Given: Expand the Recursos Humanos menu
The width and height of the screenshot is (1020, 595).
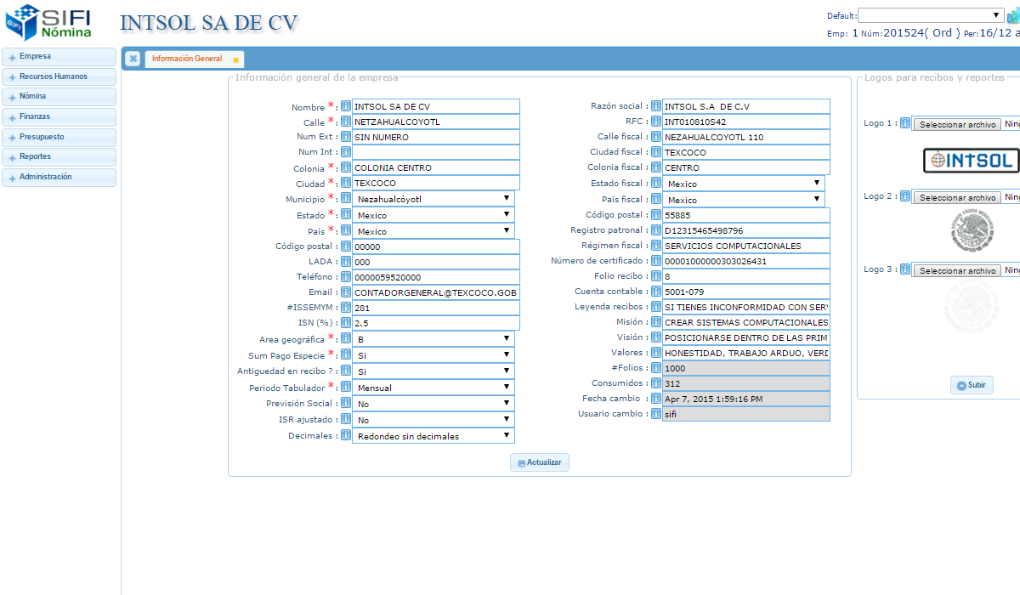Looking at the screenshot, I should [x=59, y=76].
